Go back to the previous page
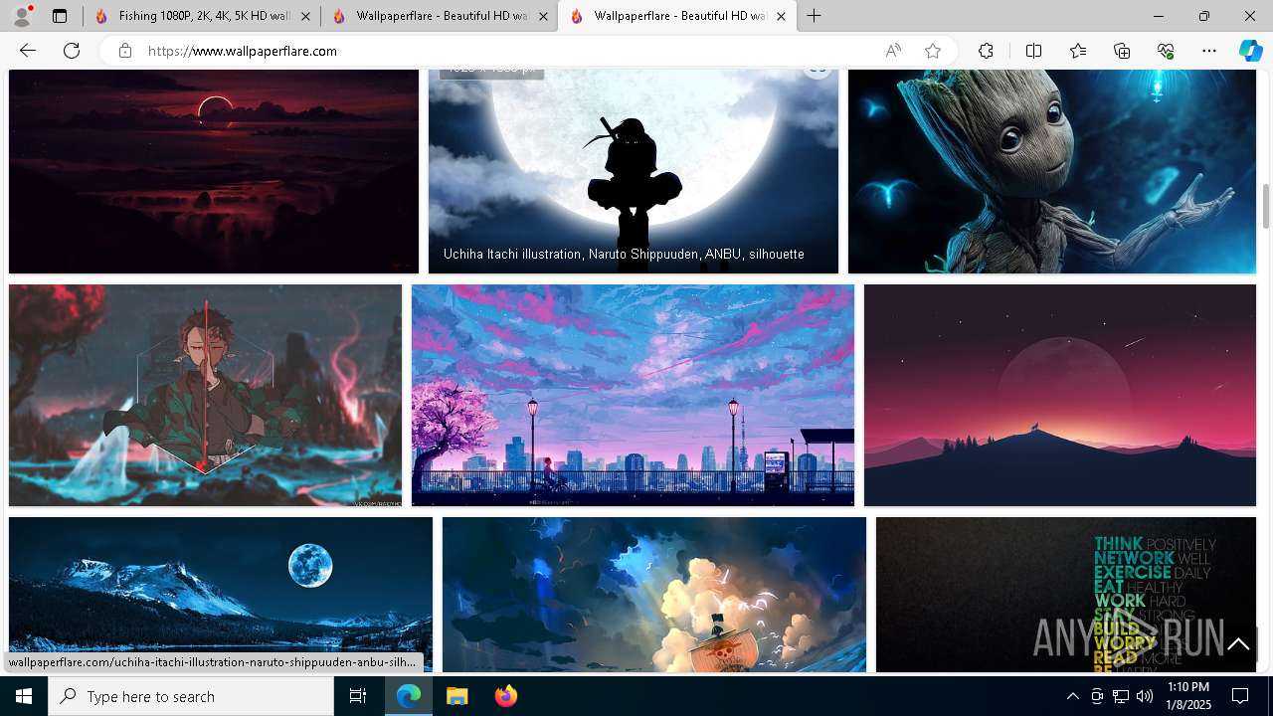This screenshot has height=716, width=1273. click(x=28, y=51)
